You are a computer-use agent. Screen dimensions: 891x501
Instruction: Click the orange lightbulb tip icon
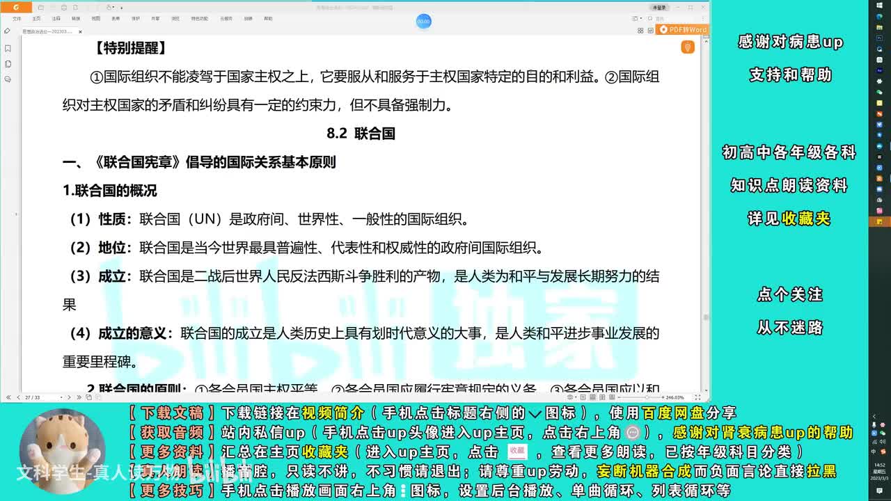pos(688,47)
